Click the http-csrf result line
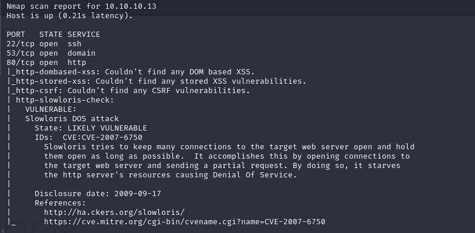This screenshot has width=475, height=233. tap(130, 91)
